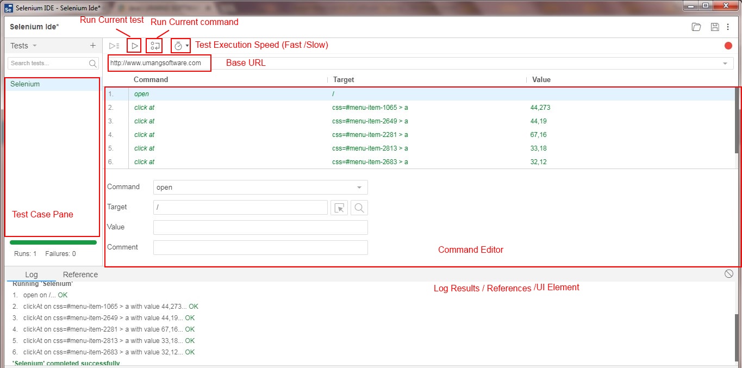The height and width of the screenshot is (368, 742).
Task: Click the log entry for menu-item-1065
Action: 105,307
